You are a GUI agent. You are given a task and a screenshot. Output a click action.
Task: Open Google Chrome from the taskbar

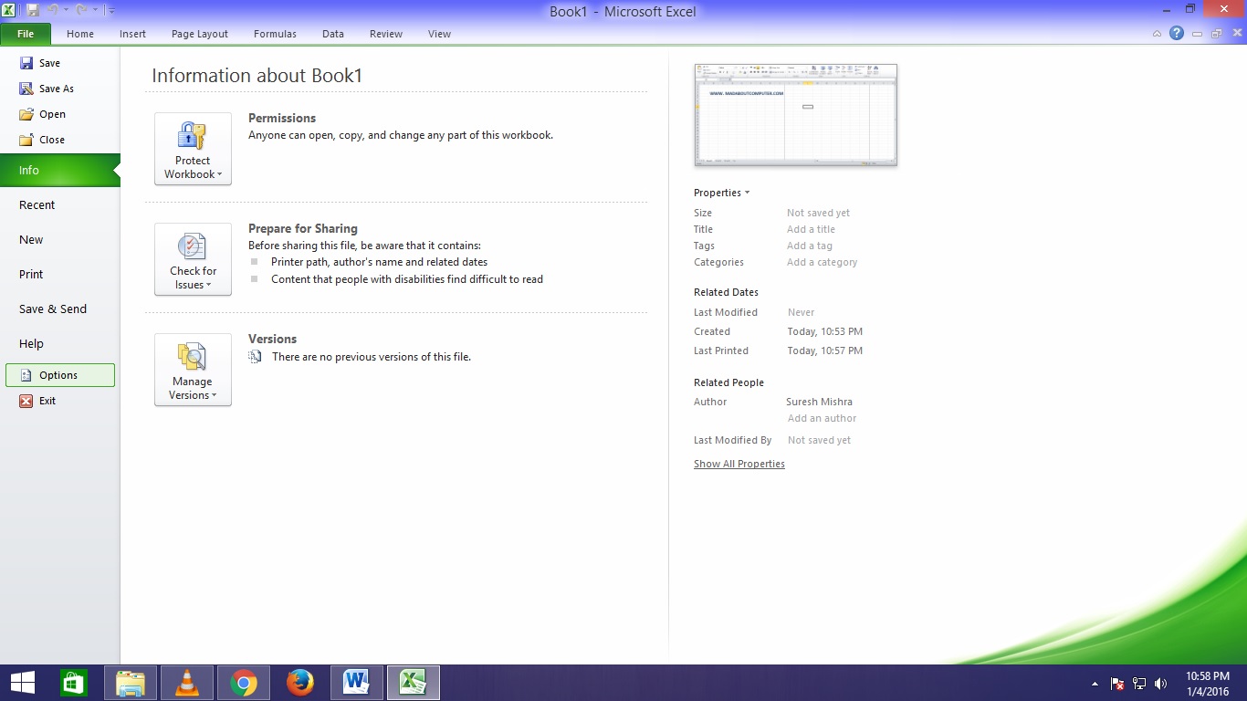click(244, 683)
